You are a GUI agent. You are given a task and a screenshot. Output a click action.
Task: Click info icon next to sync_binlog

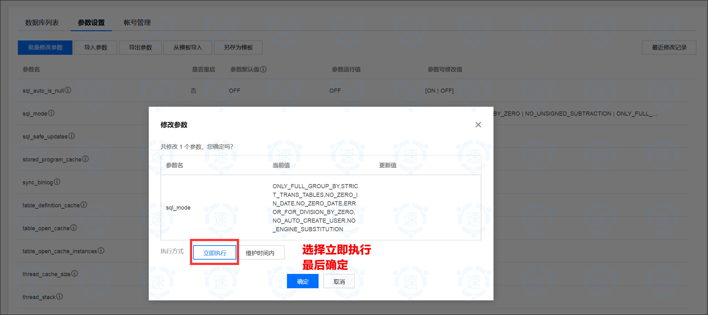click(x=57, y=182)
